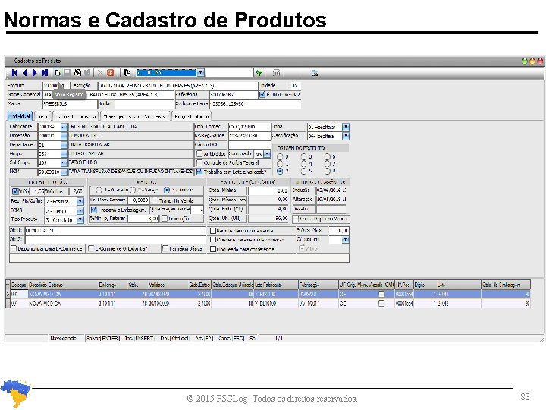Toggle Antibiótico checkbox

click(x=199, y=153)
